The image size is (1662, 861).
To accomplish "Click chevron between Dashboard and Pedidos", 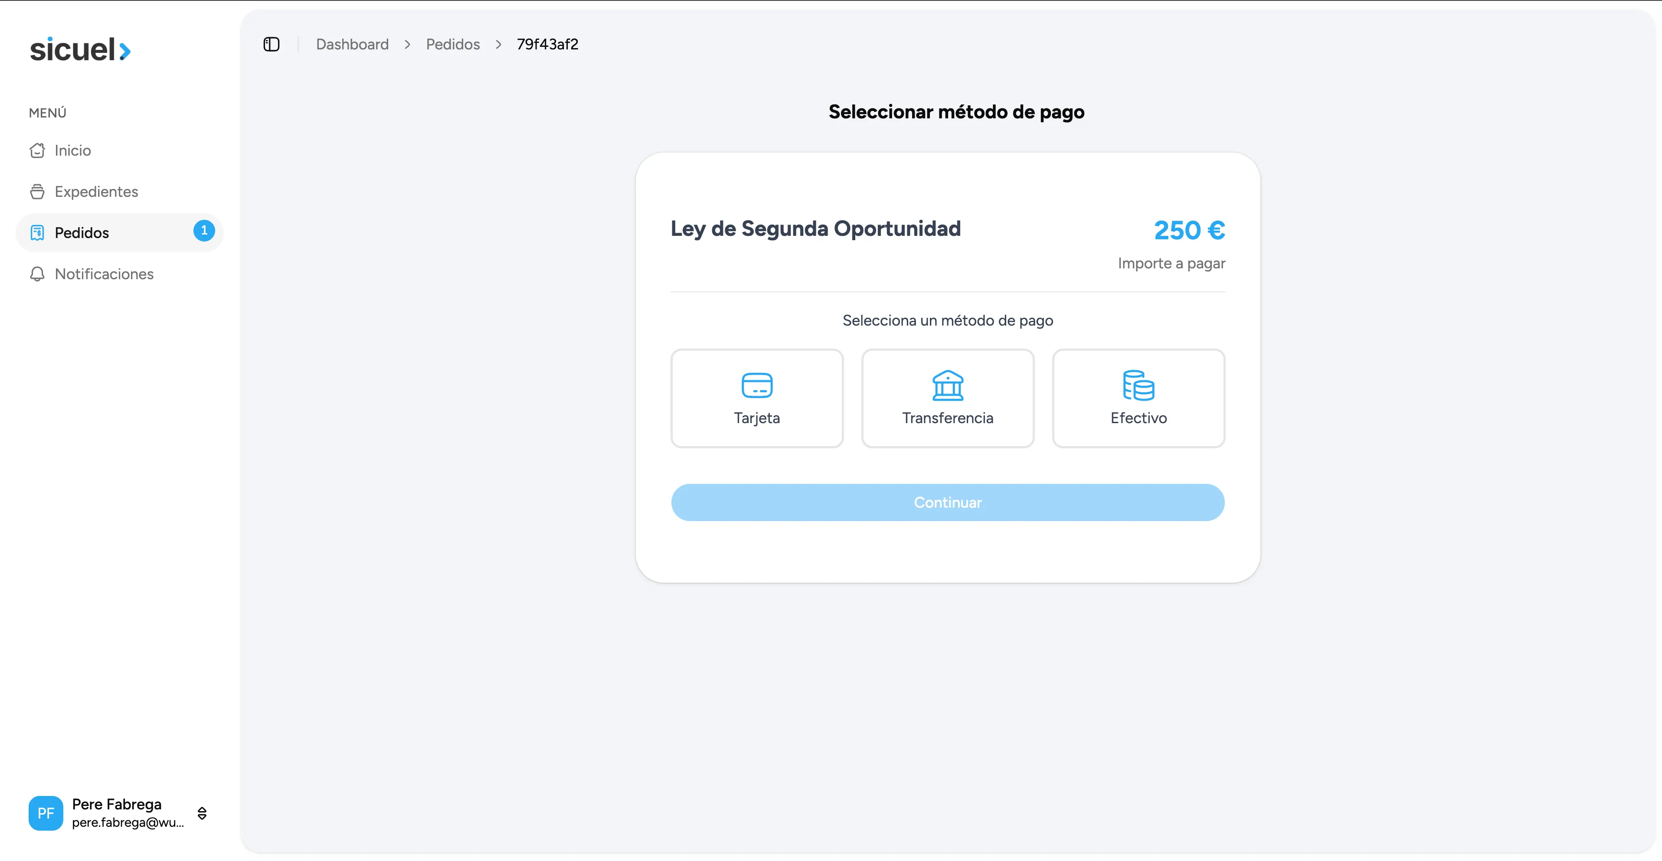I will tap(407, 45).
